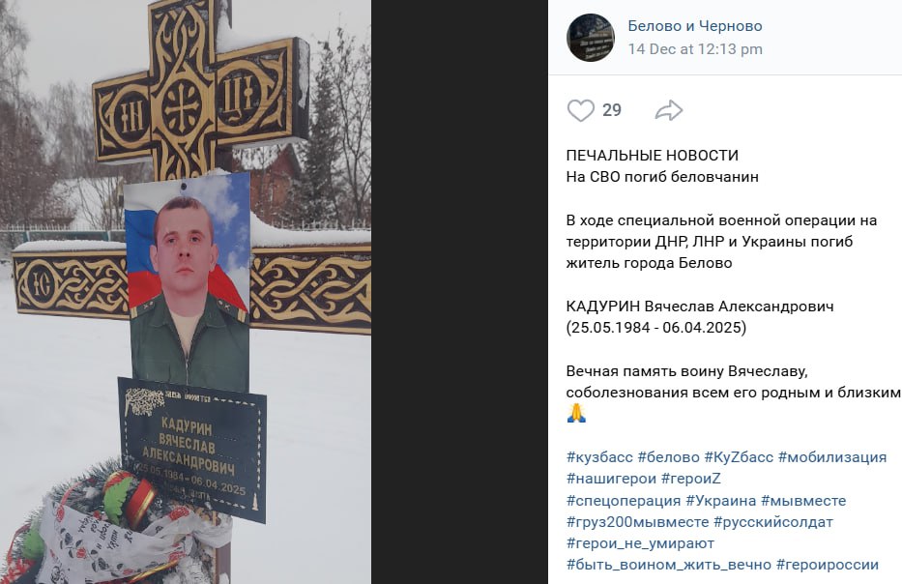
Task: Select the #мобилизация hashtag
Action: click(x=832, y=457)
